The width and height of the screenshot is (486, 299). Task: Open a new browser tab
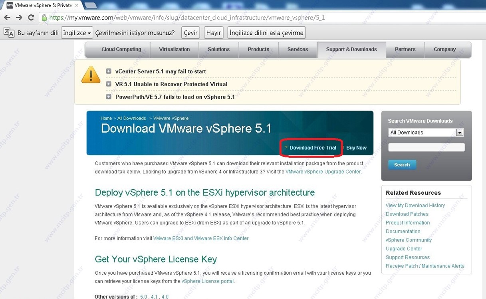tap(91, 5)
